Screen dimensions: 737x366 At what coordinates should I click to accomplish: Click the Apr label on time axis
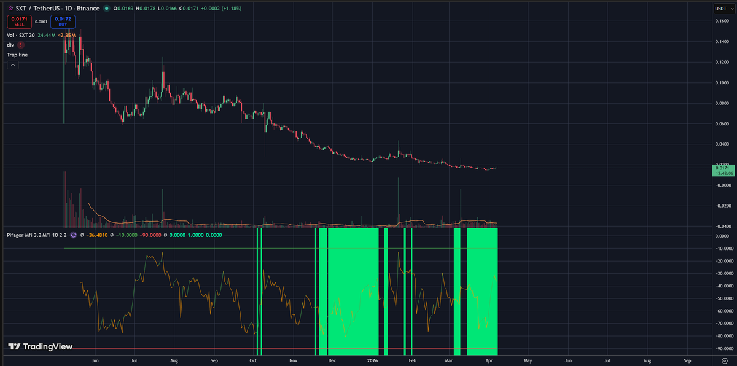(x=489, y=361)
